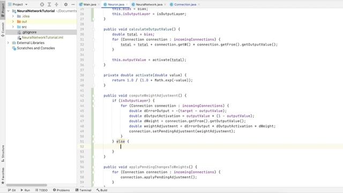Toggle the Commit tool window side tab

pyautogui.click(x=3, y=29)
